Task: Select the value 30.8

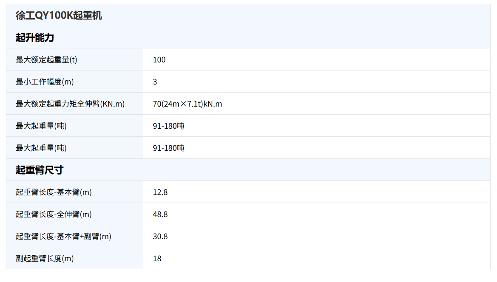Action: (x=160, y=237)
